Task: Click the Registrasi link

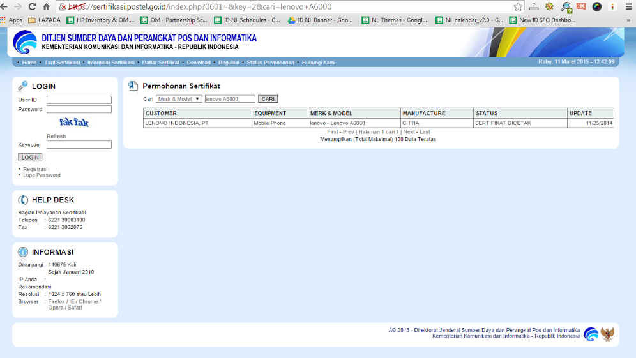Action: click(35, 169)
